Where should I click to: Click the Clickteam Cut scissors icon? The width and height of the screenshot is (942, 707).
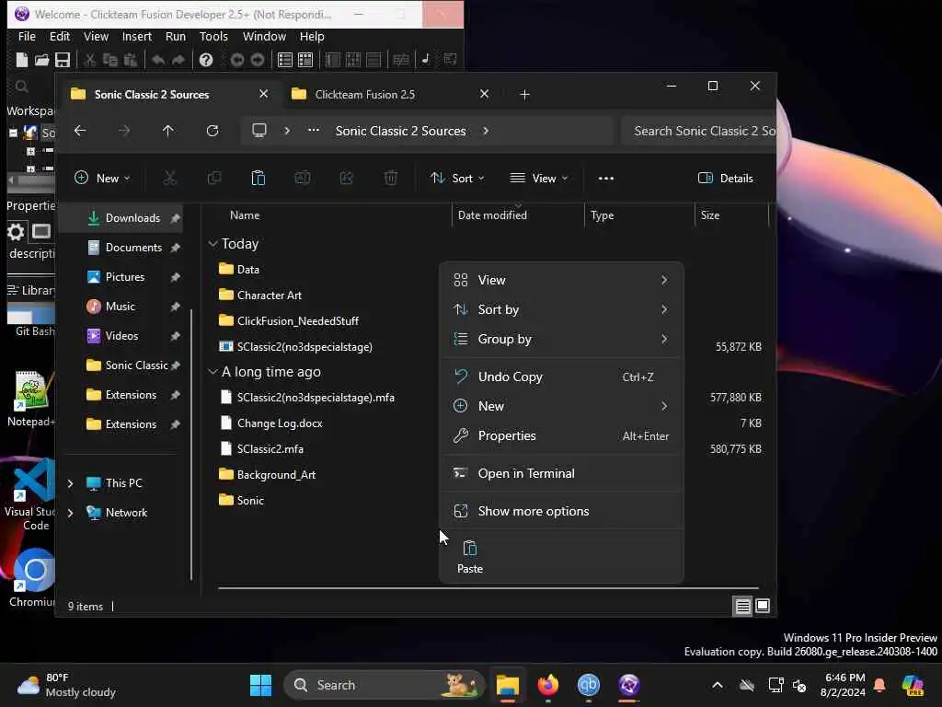pyautogui.click(x=89, y=60)
